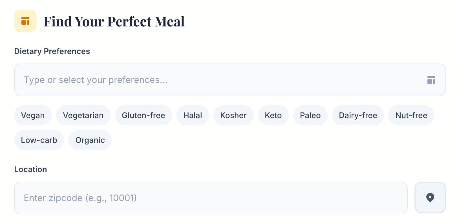Select the Kosher dietary chip
The height and width of the screenshot is (221, 459).
tap(233, 115)
